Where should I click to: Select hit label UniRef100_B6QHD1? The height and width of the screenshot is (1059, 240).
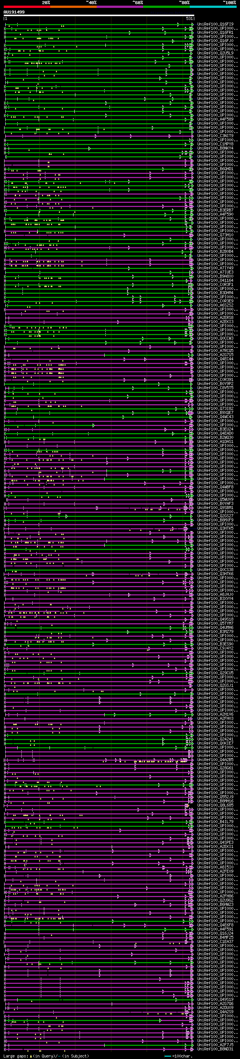215,169
